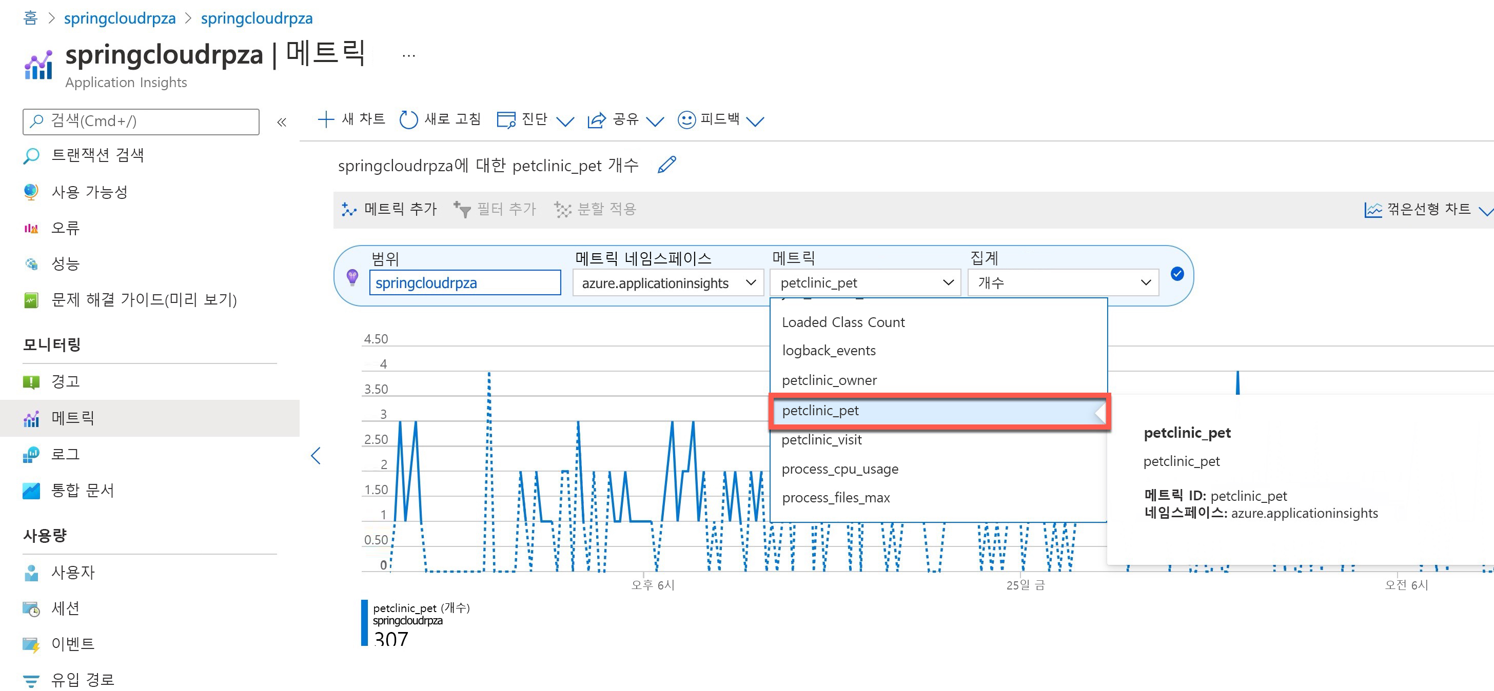The height and width of the screenshot is (691, 1494).
Task: Open the Logs (로그) sidebar item
Action: pyautogui.click(x=65, y=454)
